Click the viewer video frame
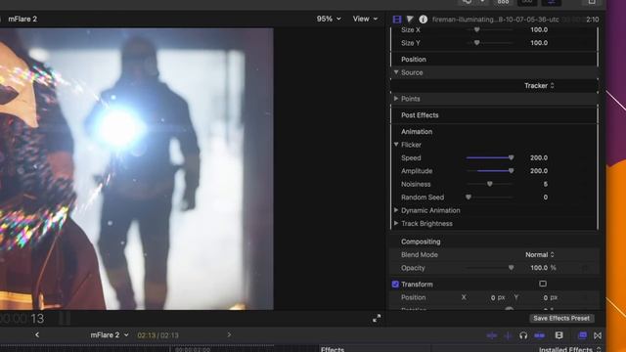 pyautogui.click(x=137, y=168)
